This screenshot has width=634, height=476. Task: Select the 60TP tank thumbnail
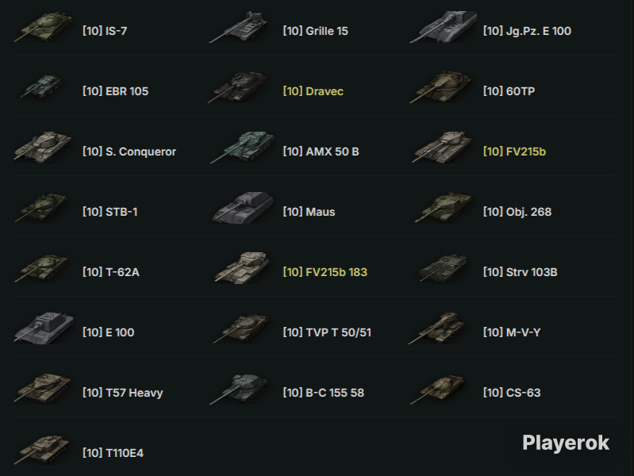coord(440,87)
